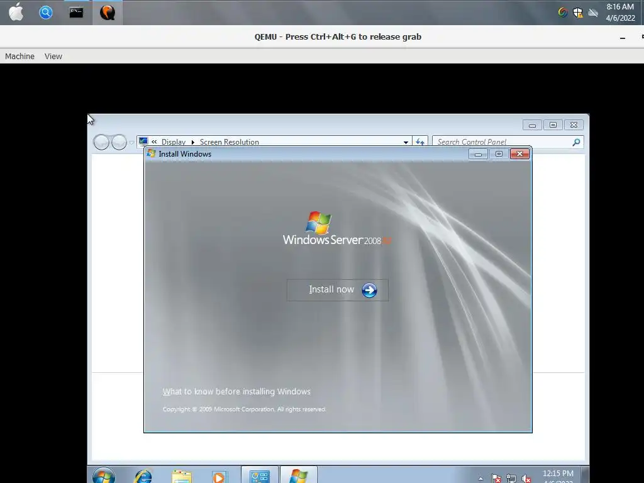Click the crossed-out cloud tray icon
The width and height of the screenshot is (644, 483).
[592, 13]
